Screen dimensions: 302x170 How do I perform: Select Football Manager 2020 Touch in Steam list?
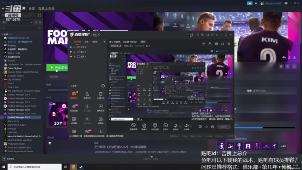(22, 106)
